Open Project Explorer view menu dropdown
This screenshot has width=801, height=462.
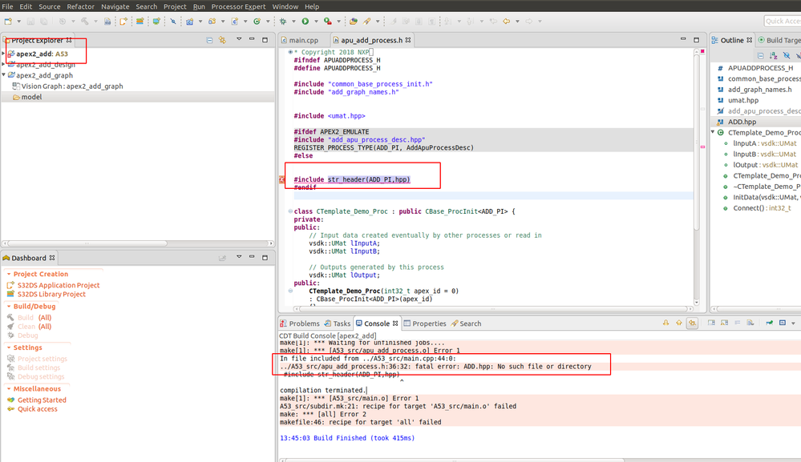(x=239, y=39)
